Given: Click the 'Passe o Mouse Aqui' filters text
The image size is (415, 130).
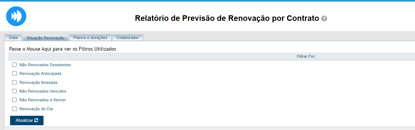Looking at the screenshot, I should coord(63,49).
